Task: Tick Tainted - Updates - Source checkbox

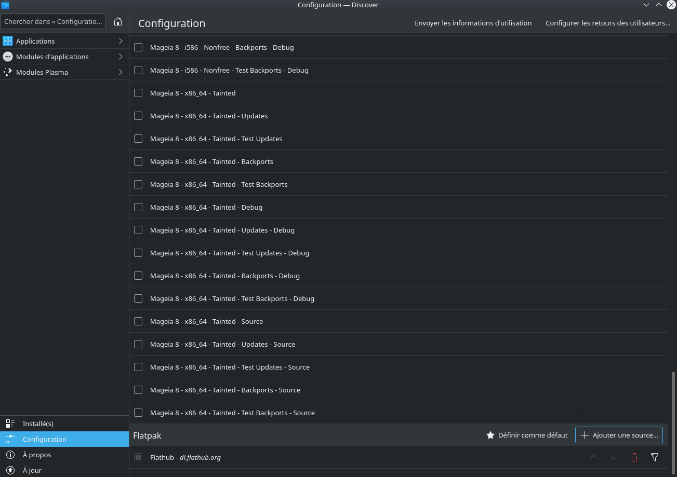Action: coord(138,344)
